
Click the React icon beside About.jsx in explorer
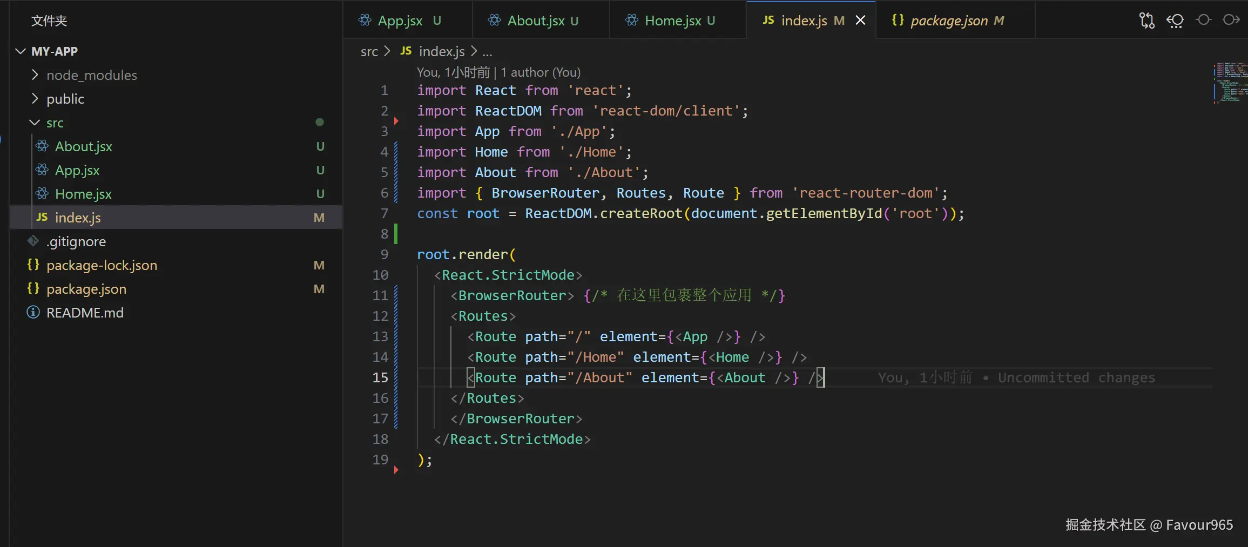[x=42, y=146]
